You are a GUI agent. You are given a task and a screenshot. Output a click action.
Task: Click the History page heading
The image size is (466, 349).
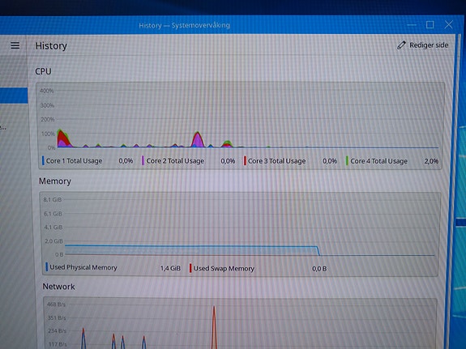click(51, 45)
